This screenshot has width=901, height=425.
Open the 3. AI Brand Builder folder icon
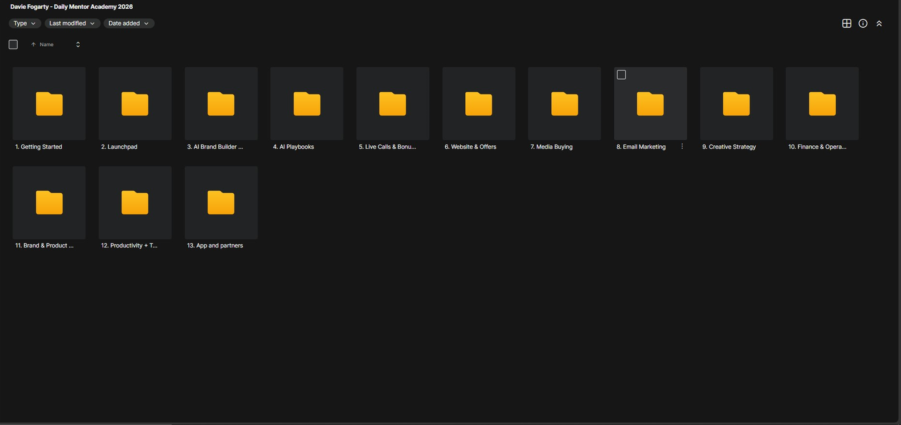click(221, 103)
